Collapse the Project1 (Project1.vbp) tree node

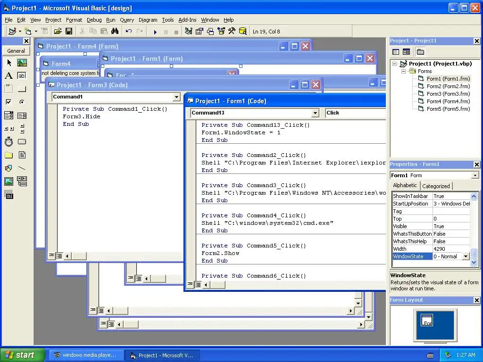point(395,64)
